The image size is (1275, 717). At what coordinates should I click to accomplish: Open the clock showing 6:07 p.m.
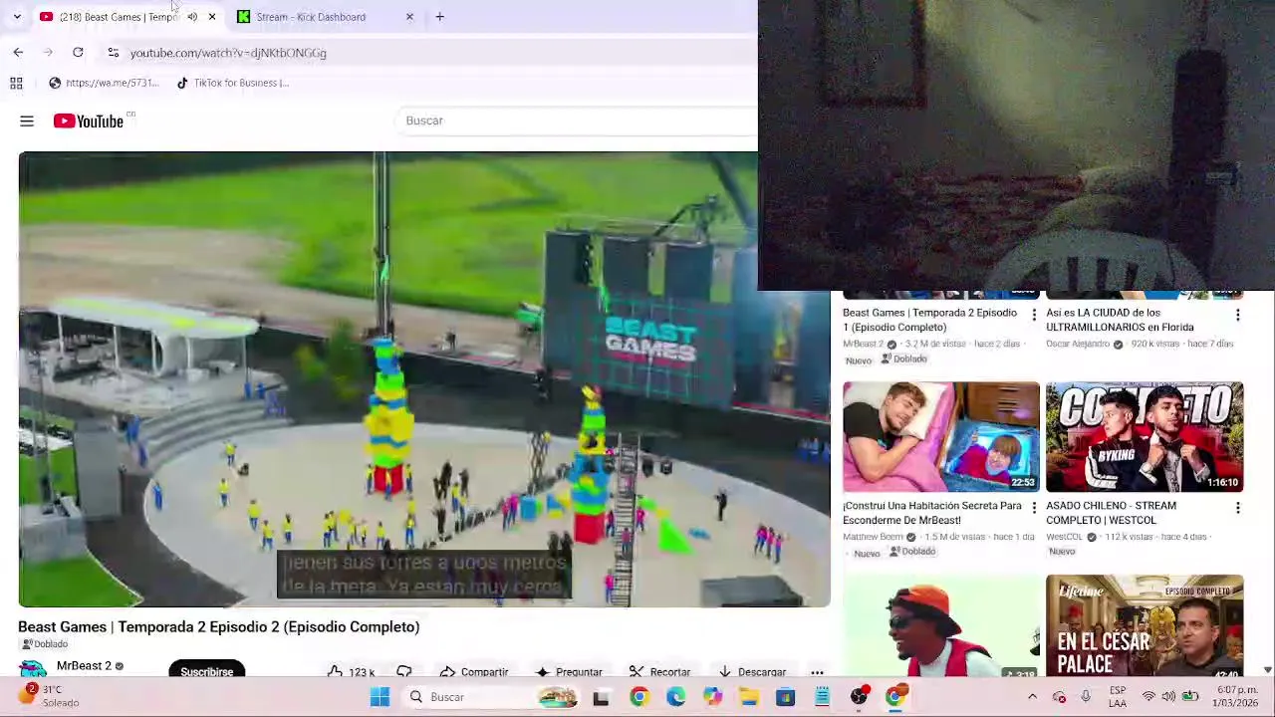pos(1236,696)
